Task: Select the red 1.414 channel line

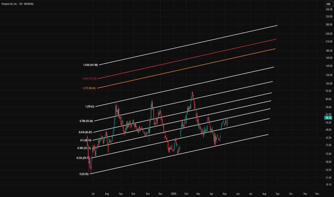Action: click(x=187, y=59)
